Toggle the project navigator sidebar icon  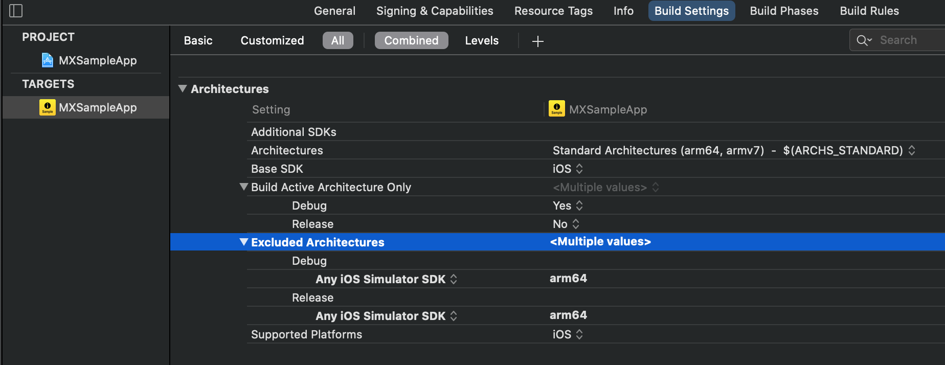[x=16, y=11]
